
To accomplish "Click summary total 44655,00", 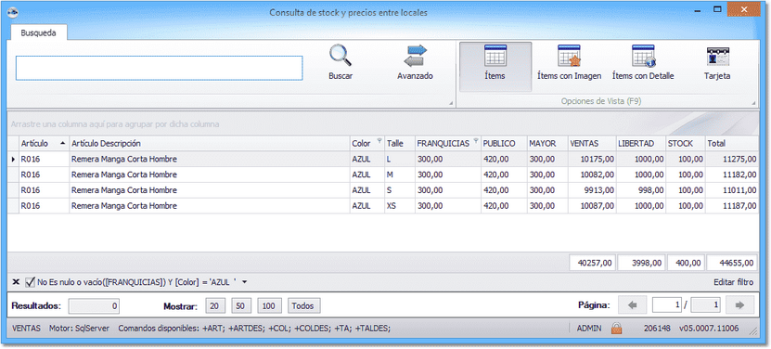I will coord(732,263).
